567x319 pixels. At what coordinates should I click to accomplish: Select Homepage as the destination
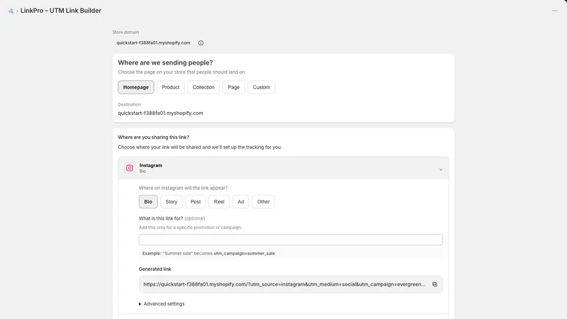(136, 87)
